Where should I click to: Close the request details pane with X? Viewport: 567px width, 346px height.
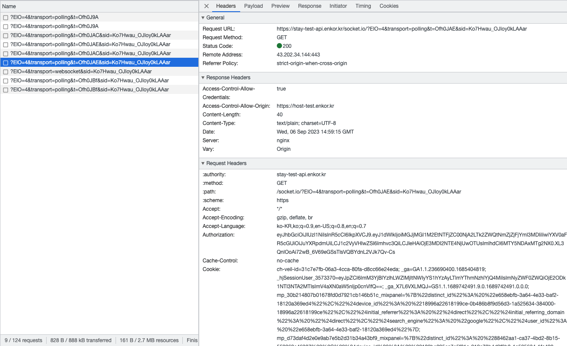point(207,6)
